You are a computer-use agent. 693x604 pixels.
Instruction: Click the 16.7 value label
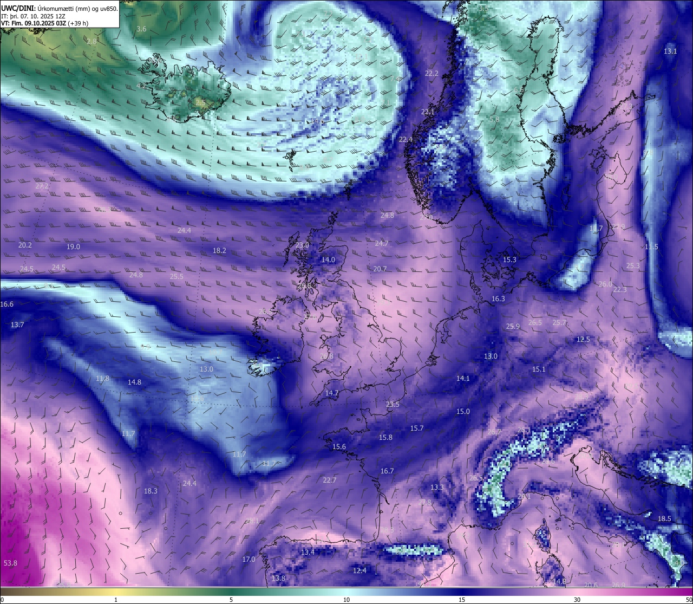[x=387, y=471]
